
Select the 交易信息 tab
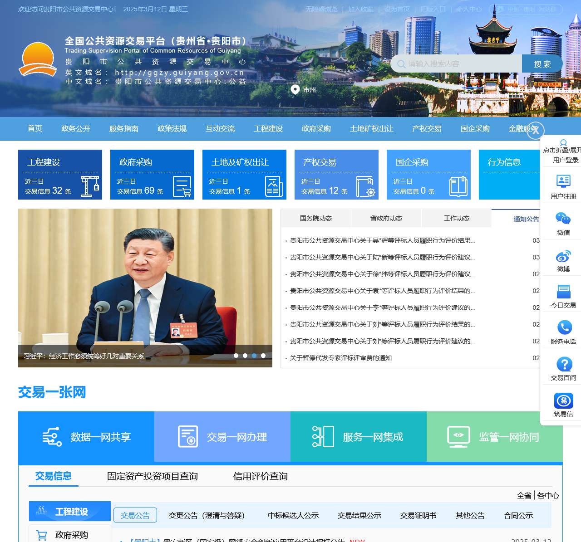click(54, 476)
